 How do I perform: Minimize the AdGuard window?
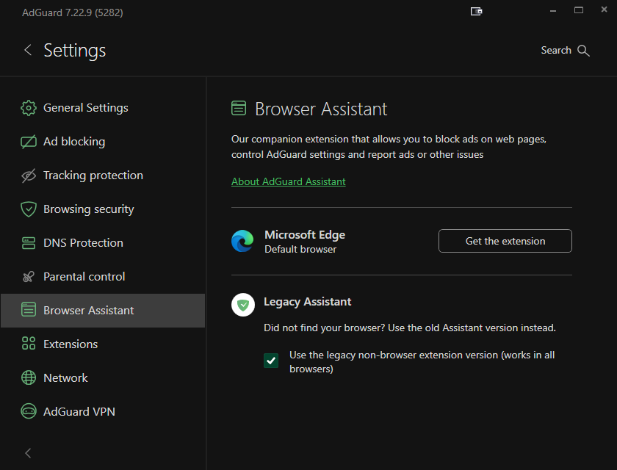pyautogui.click(x=553, y=11)
